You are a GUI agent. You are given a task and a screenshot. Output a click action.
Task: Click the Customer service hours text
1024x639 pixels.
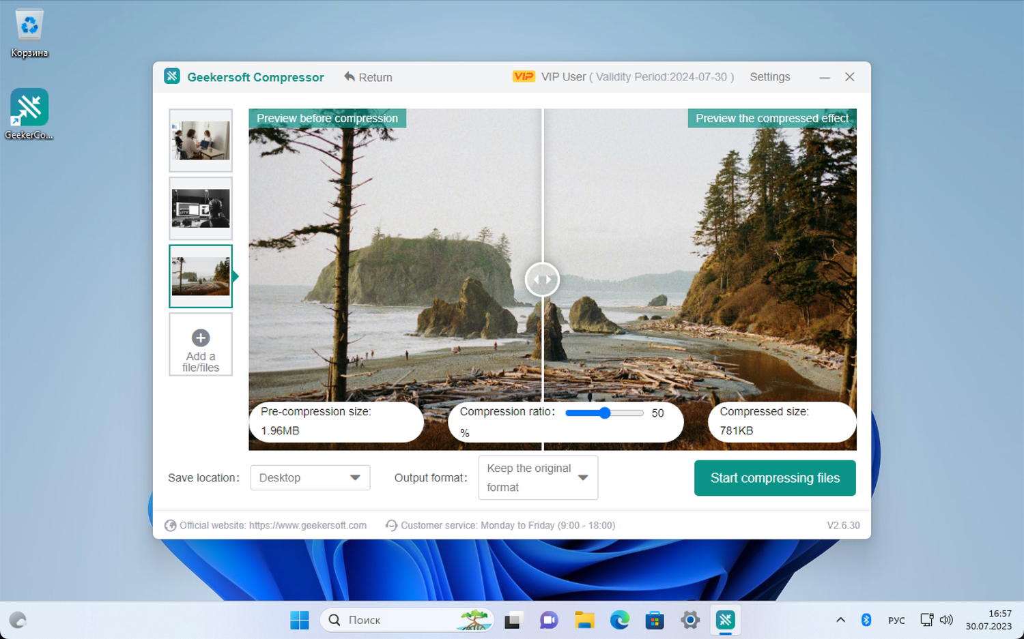(508, 525)
